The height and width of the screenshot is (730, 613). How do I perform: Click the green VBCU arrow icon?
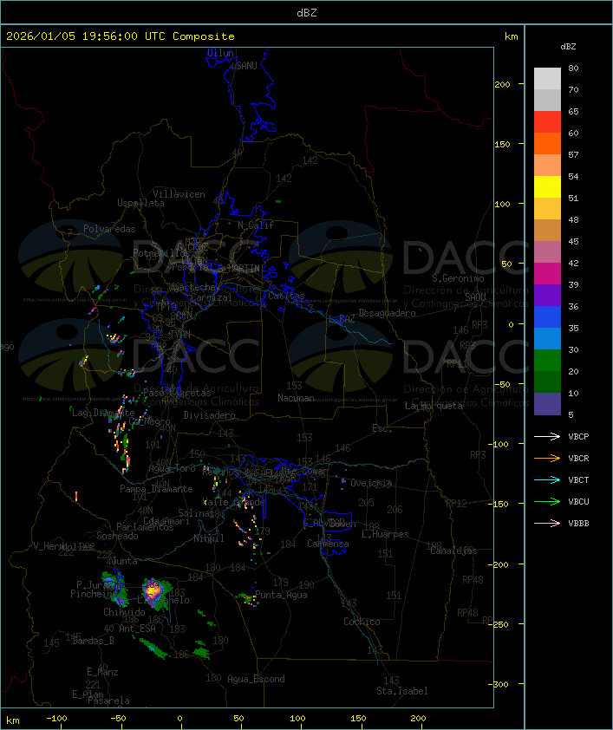[x=547, y=501]
